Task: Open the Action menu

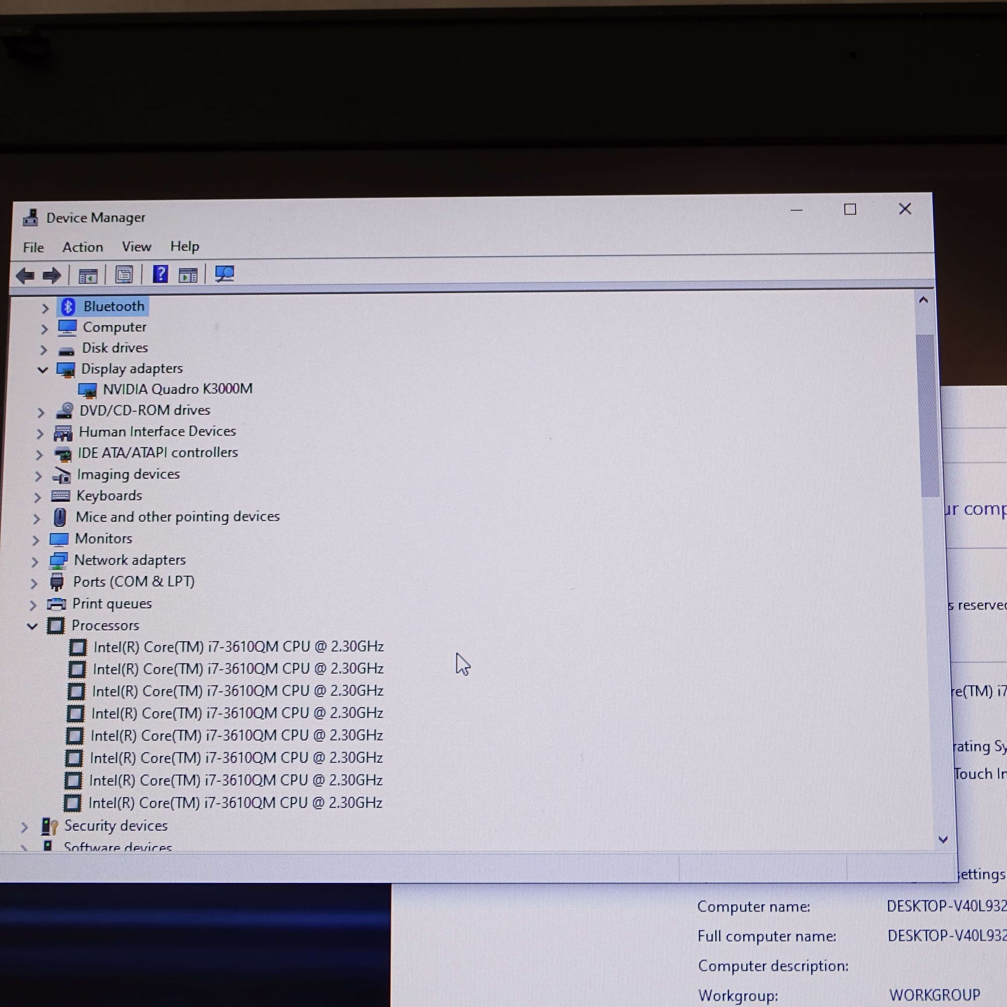Action: coord(83,247)
